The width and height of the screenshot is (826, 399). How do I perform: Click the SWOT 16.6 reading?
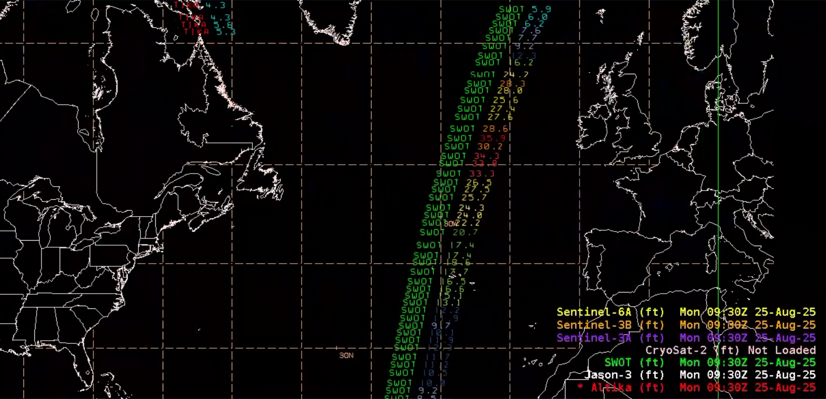[435, 289]
